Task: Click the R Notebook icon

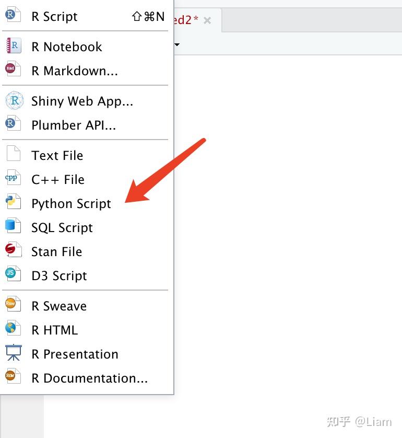Action: pos(13,47)
